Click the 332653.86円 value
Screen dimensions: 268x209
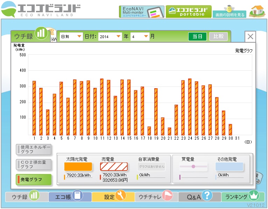coord(115,180)
